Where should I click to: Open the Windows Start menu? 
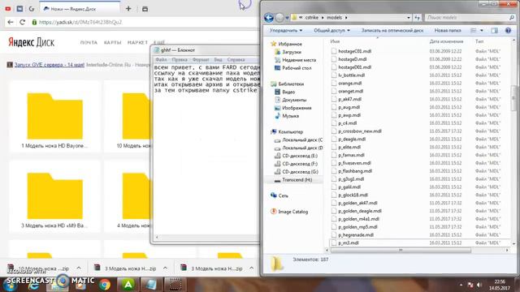pyautogui.click(x=10, y=285)
